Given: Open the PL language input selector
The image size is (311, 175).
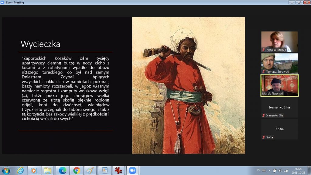Looking at the screenshot, I should point(258,170).
